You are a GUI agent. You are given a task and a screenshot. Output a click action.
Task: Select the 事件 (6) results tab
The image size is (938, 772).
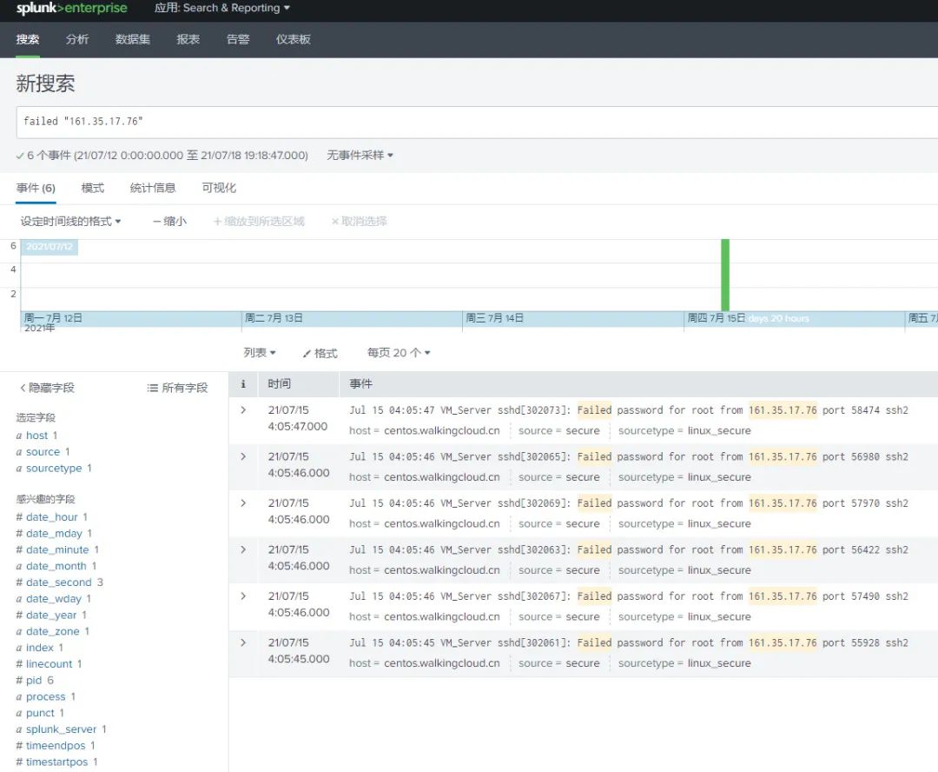(x=36, y=188)
